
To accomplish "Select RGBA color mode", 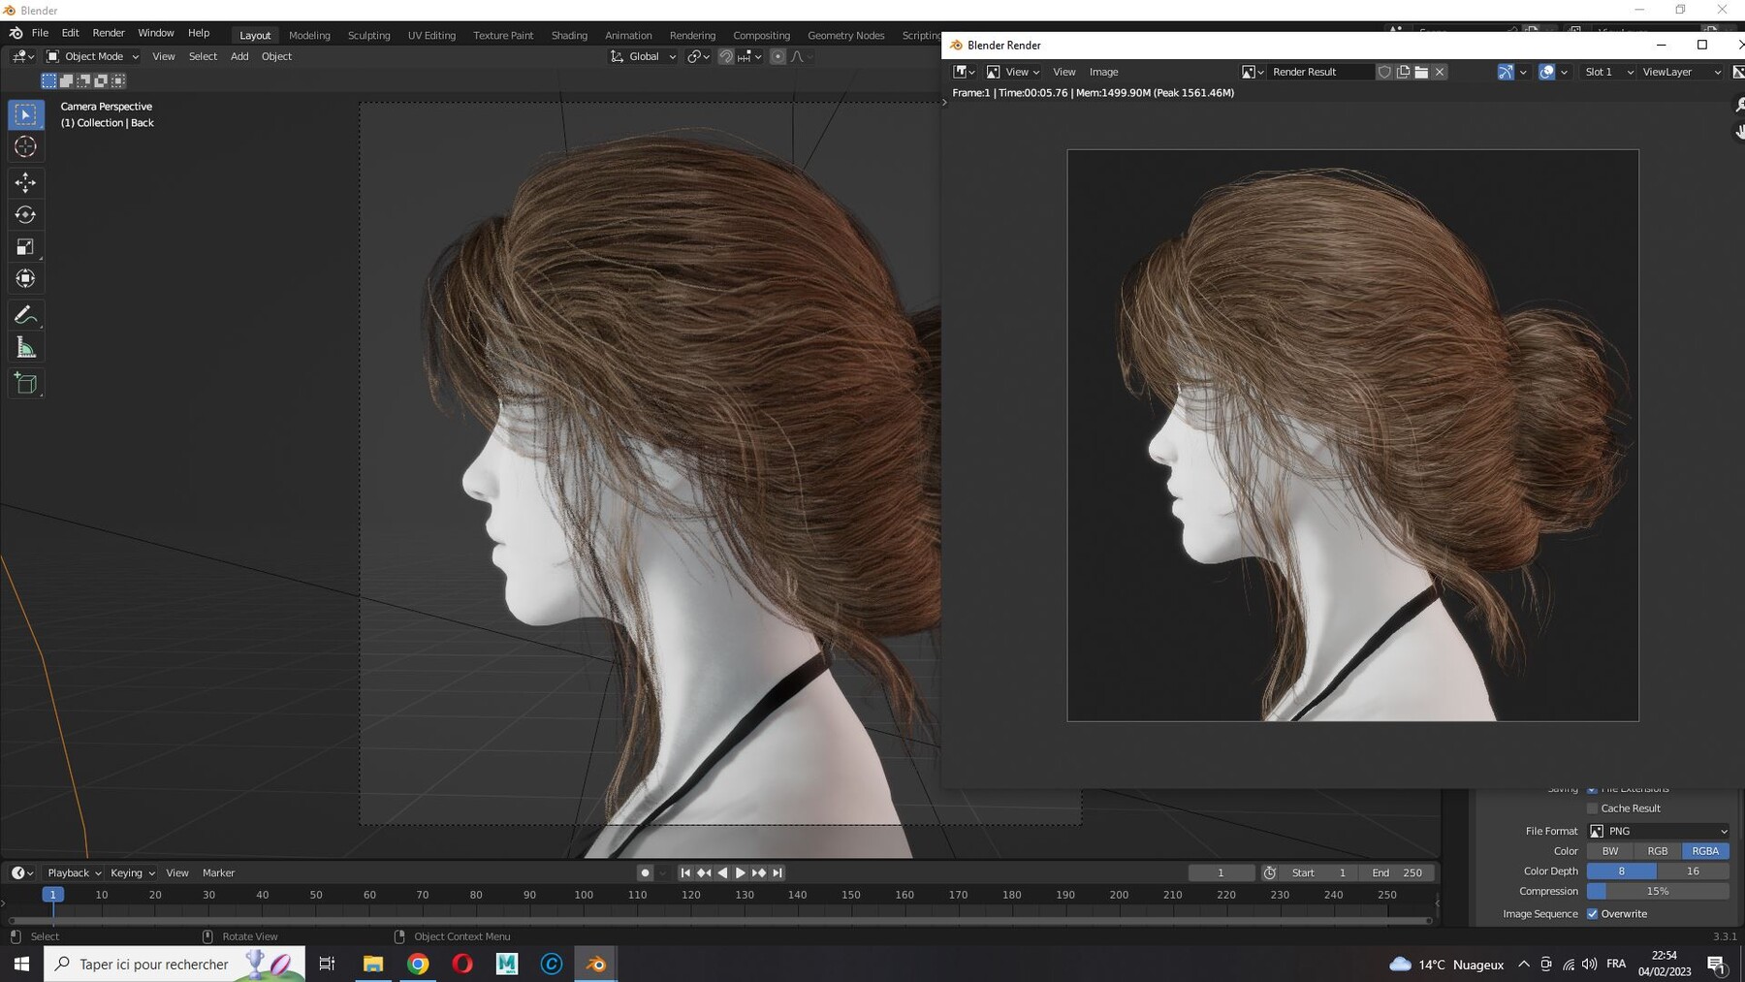I will (x=1705, y=851).
